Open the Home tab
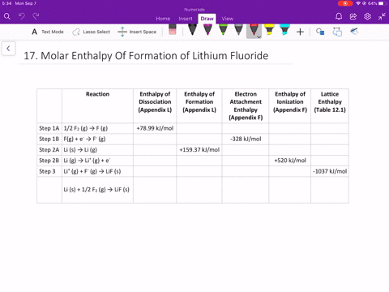This screenshot has width=389, height=292. click(x=163, y=19)
